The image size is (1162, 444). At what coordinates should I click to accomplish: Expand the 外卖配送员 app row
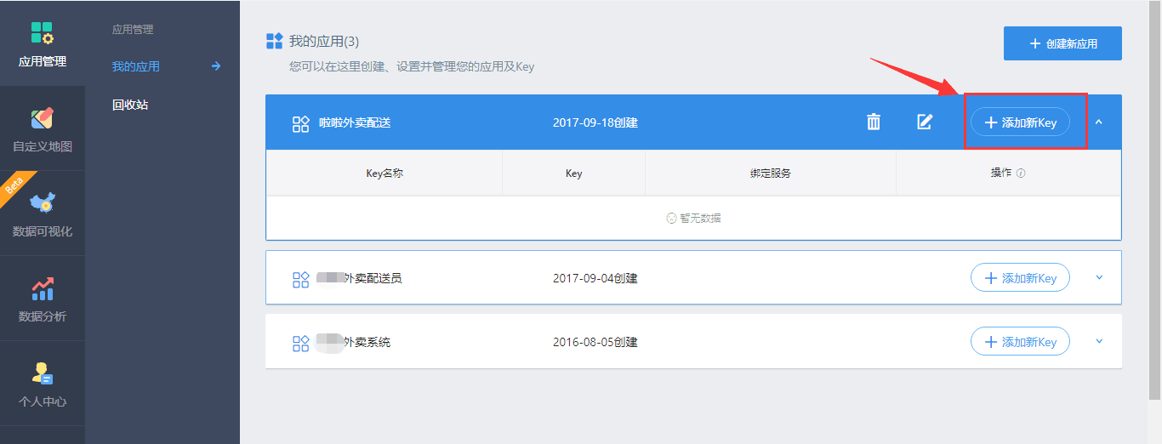tap(1099, 278)
